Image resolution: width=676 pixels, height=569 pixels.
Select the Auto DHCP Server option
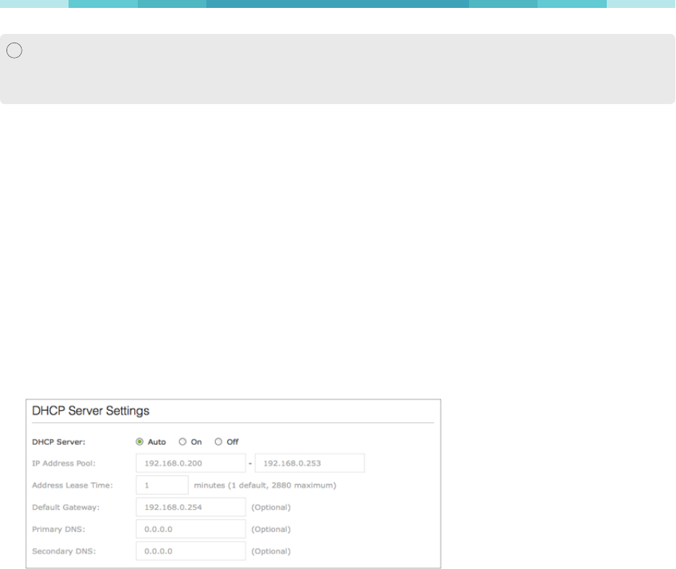click(x=140, y=442)
